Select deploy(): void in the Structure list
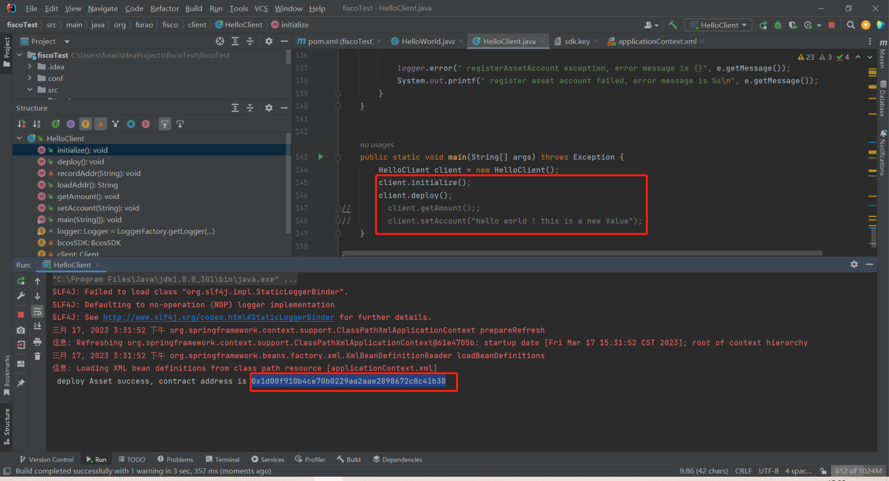The height and width of the screenshot is (481, 889). point(80,162)
